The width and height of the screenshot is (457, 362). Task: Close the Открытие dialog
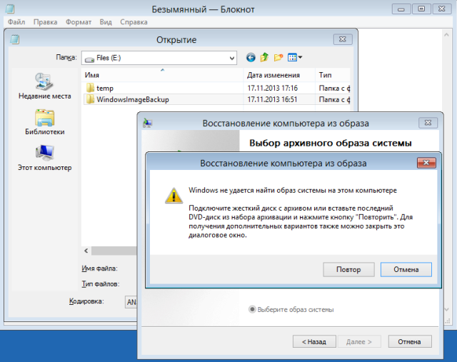[343, 39]
